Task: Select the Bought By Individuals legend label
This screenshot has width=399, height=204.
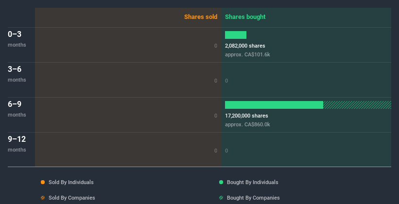Action: 252,182
